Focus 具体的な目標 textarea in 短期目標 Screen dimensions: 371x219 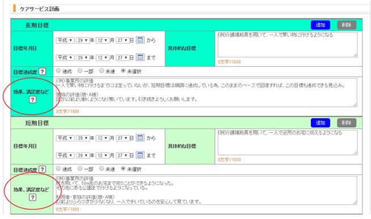pyautogui.click(x=288, y=143)
